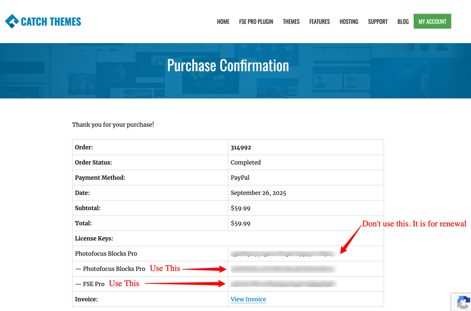Navigate to the Support page
Screen dimensions: 471x311
coord(378,21)
